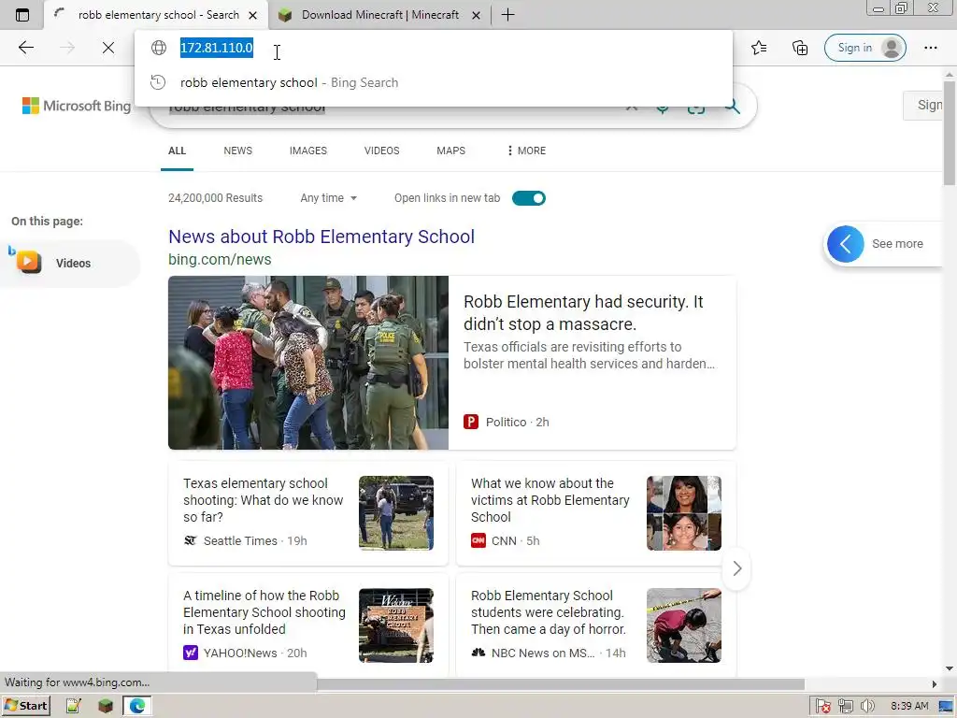Image resolution: width=957 pixels, height=718 pixels.
Task: Click the Seattle Times article thumbnail
Action: (396, 513)
